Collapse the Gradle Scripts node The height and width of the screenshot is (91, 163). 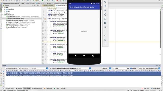click(x=3, y=15)
